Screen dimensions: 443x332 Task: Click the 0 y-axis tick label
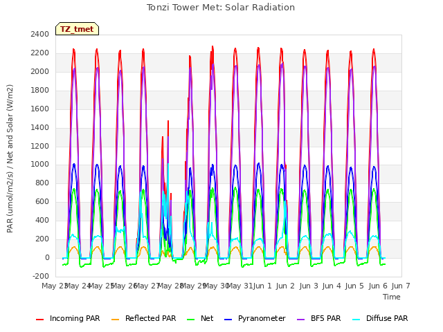47,258
